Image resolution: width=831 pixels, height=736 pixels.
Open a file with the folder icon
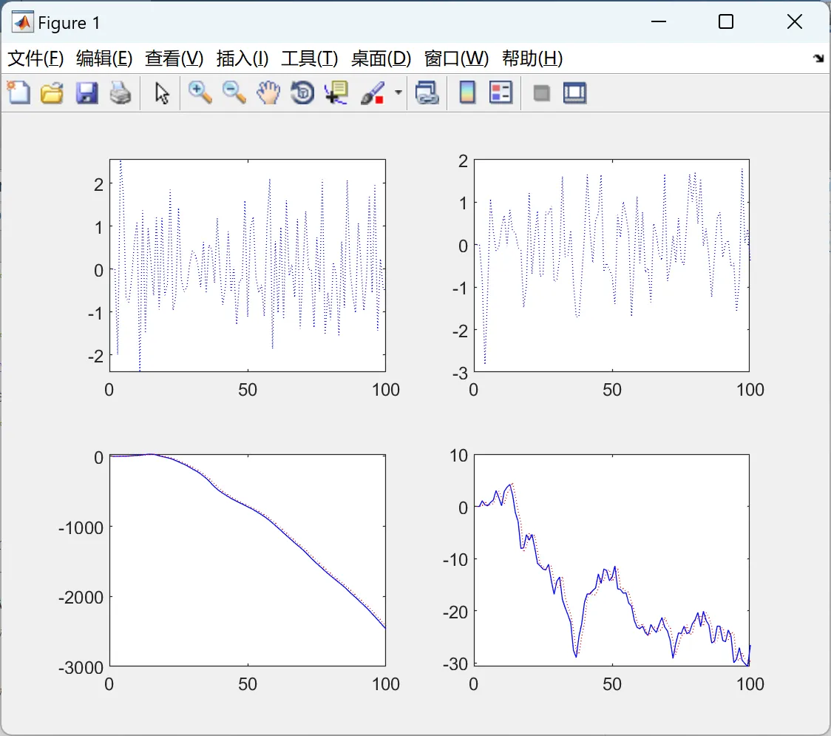tap(52, 92)
